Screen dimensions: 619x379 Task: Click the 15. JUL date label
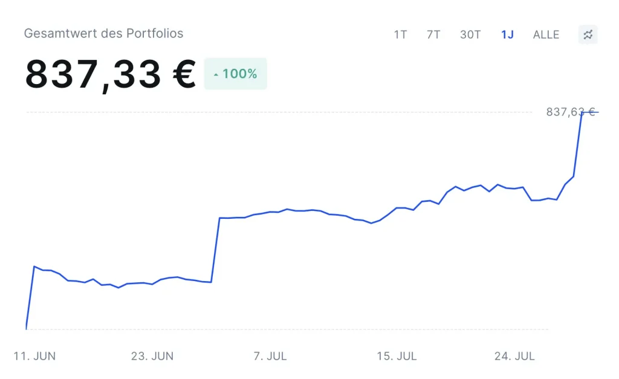tap(397, 356)
